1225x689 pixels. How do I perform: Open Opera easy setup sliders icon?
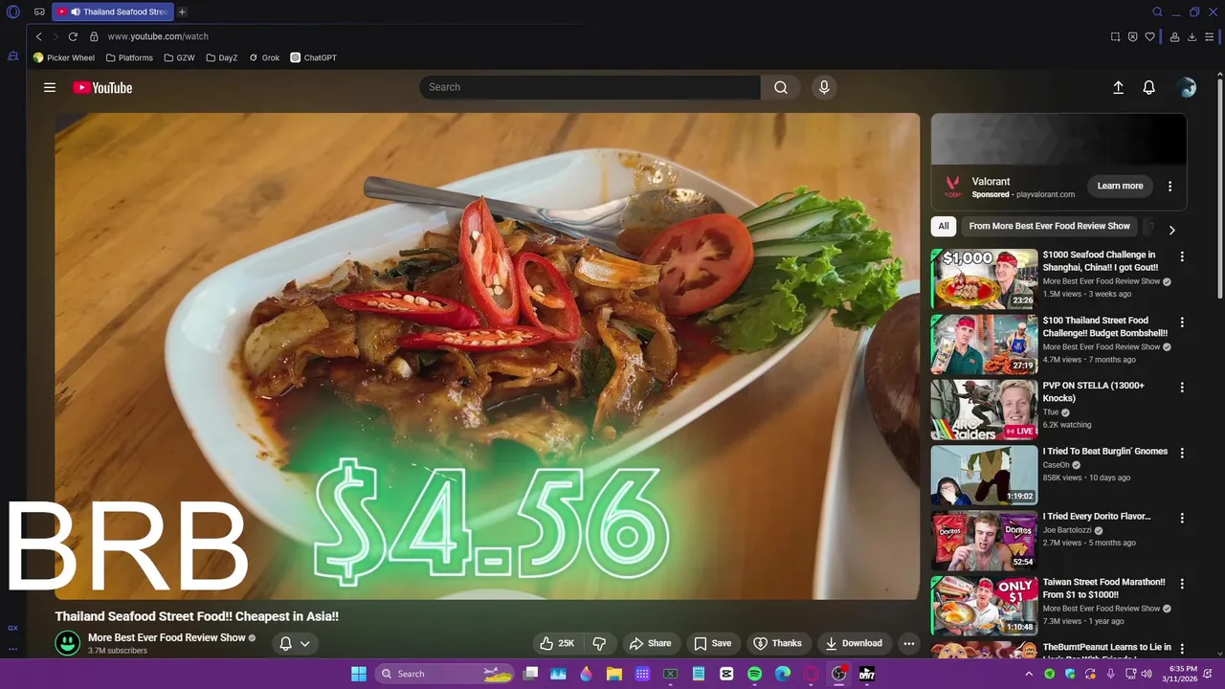coord(1210,36)
